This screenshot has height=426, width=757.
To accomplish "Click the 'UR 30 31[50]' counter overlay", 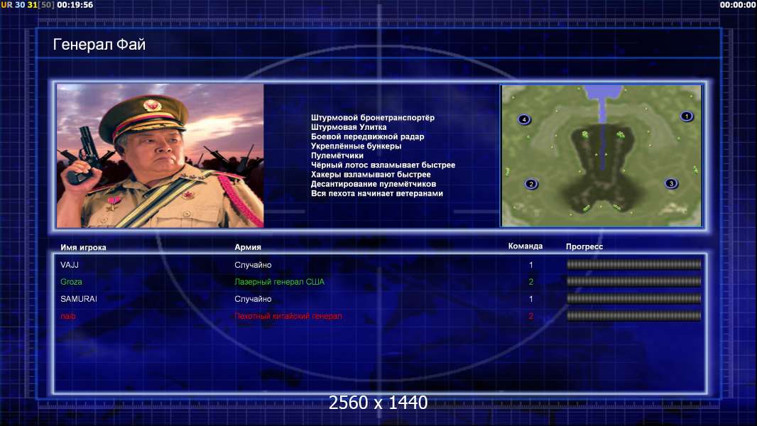I will (28, 5).
